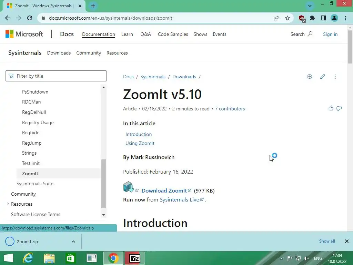Open the Chrome three-dot menu
The height and width of the screenshot is (265, 353).
point(345,18)
